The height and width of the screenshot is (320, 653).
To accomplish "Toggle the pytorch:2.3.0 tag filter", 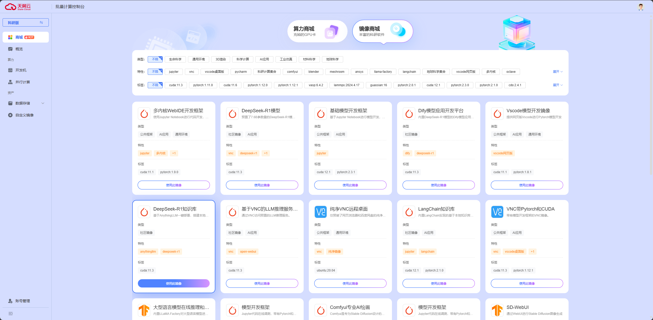I will (460, 85).
